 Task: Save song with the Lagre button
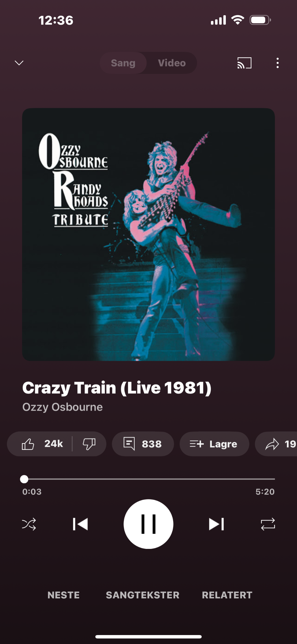pos(214,444)
